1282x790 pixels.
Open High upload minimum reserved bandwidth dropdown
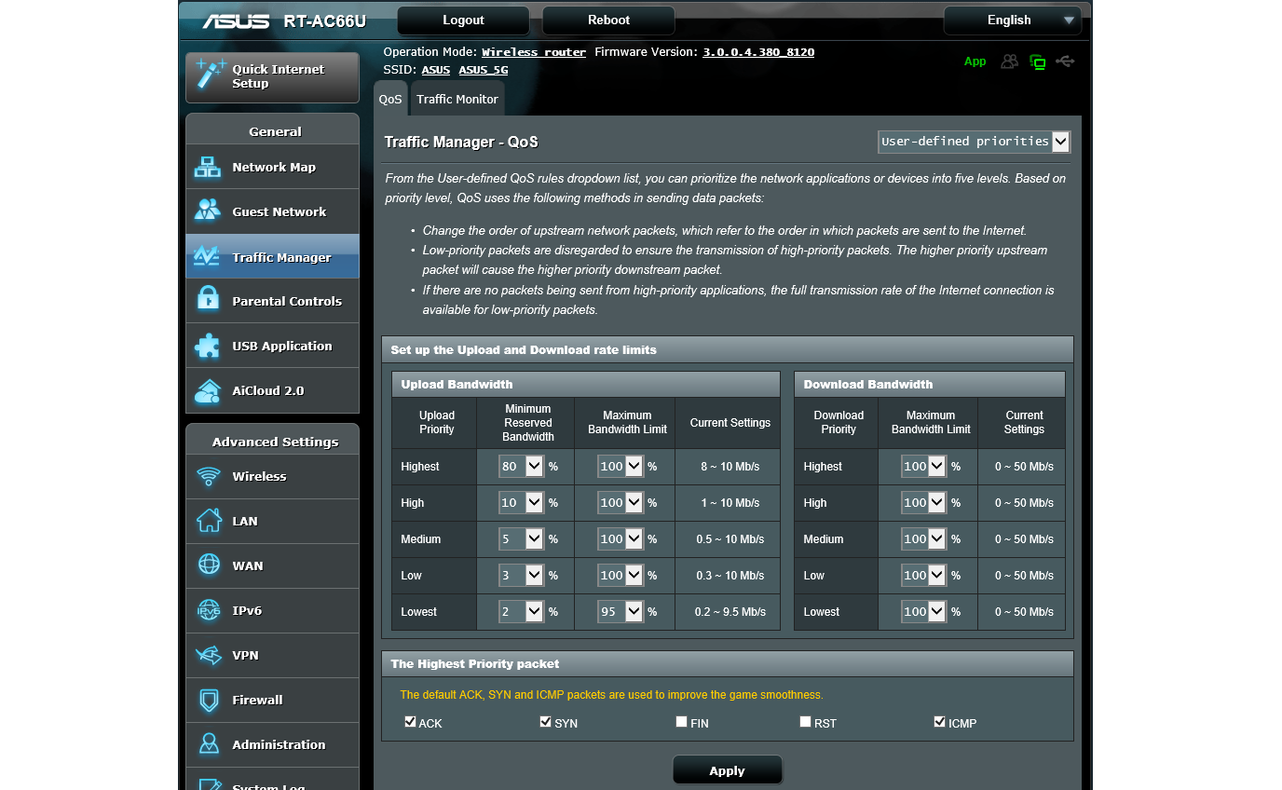(x=521, y=502)
